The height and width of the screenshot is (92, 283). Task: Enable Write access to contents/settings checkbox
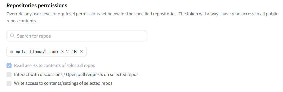point(9,83)
